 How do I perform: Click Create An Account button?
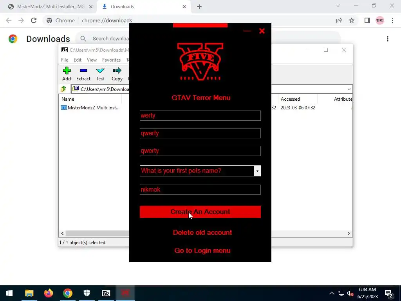pos(200,212)
